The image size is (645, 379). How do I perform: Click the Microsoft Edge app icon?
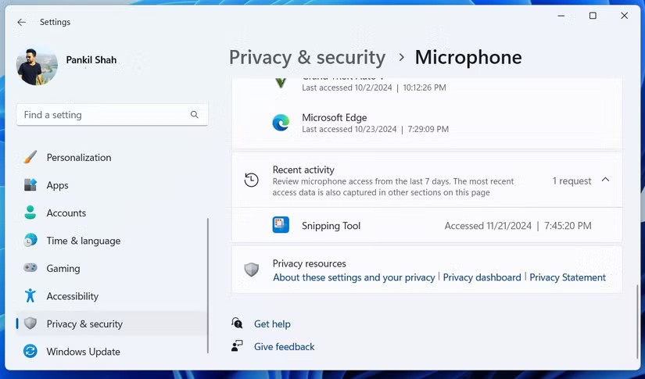[x=281, y=123]
